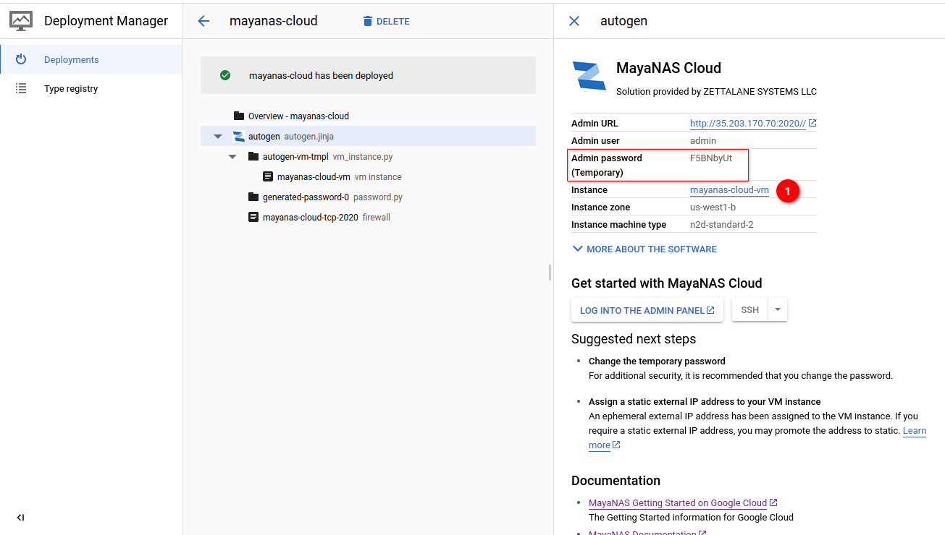Viewport: 945px width, 535px height.
Task: Click the Type registry list icon
Action: coord(21,88)
